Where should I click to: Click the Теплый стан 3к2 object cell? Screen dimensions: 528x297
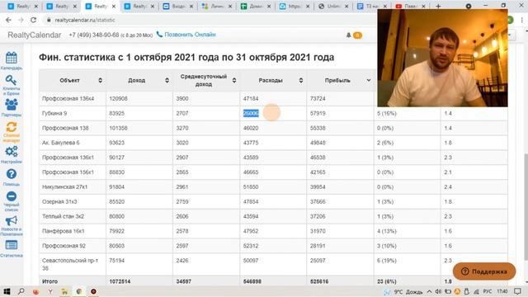click(x=73, y=216)
